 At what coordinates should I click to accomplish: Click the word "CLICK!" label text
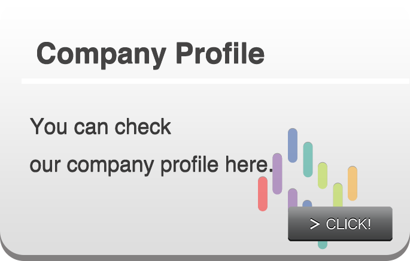(x=348, y=224)
